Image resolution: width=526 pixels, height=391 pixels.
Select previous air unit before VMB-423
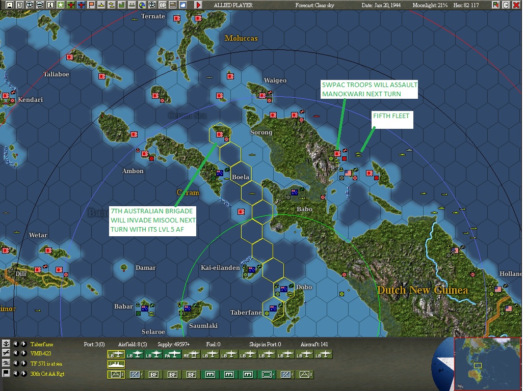point(16,353)
